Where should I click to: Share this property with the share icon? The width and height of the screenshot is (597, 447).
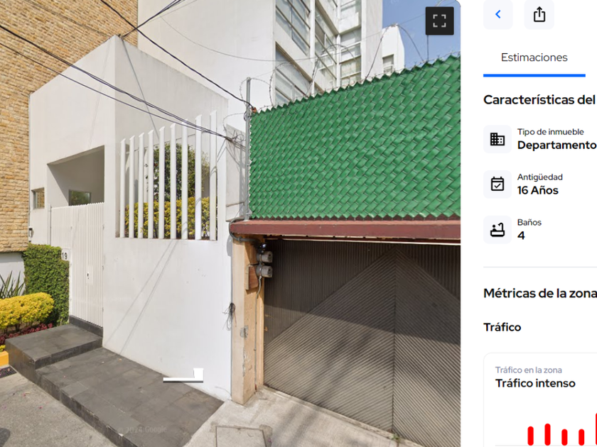point(539,14)
